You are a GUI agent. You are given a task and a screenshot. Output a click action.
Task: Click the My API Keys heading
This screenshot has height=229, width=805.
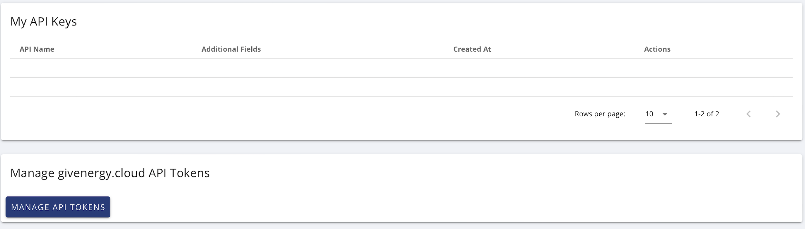43,22
